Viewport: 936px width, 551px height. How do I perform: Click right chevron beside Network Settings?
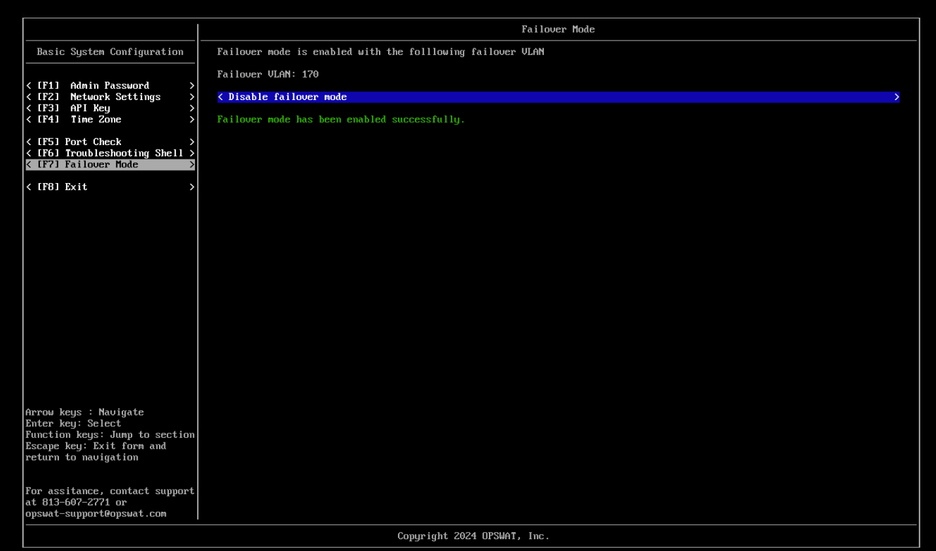pyautogui.click(x=192, y=97)
